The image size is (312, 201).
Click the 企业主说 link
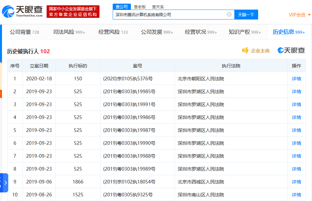tap(260, 51)
